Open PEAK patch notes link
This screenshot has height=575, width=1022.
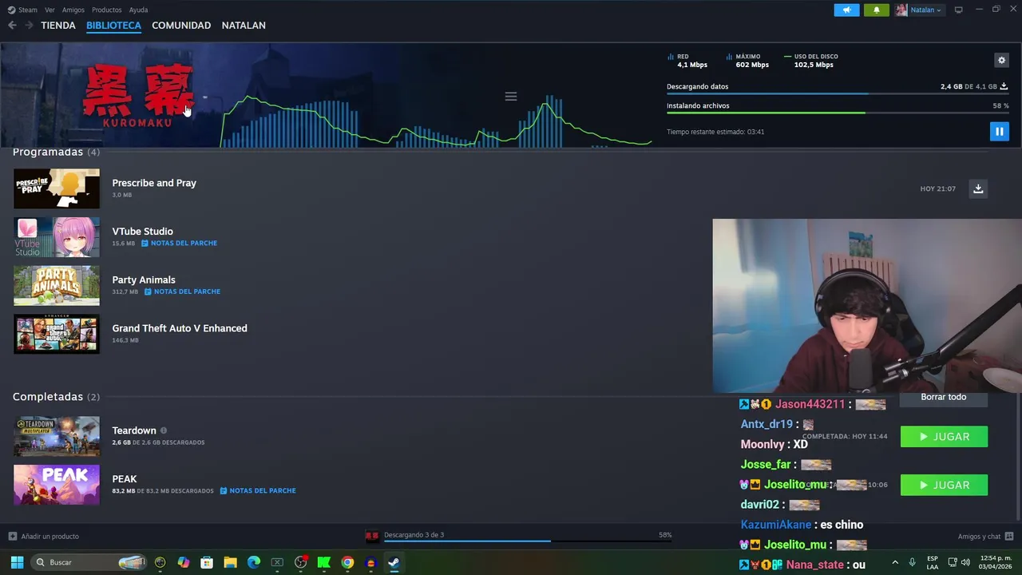pos(258,490)
